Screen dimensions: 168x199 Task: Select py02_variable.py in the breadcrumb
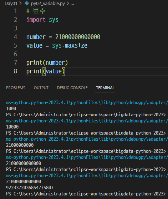[x=48, y=4]
